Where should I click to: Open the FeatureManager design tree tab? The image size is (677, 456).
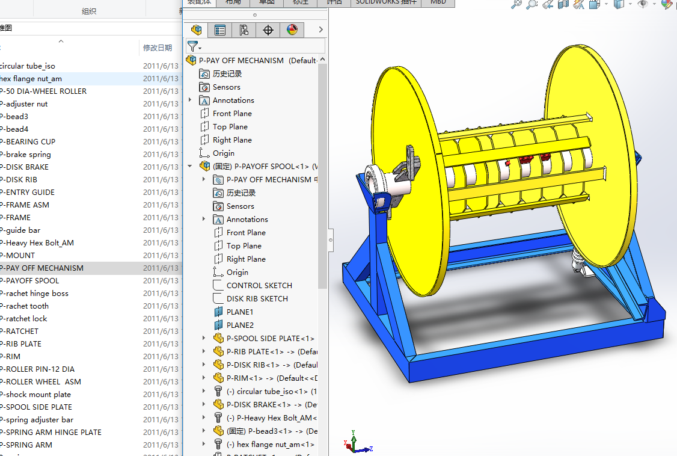pos(196,30)
